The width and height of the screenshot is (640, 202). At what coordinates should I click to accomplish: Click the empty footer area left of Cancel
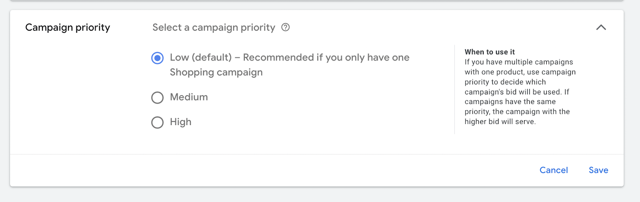click(x=280, y=170)
